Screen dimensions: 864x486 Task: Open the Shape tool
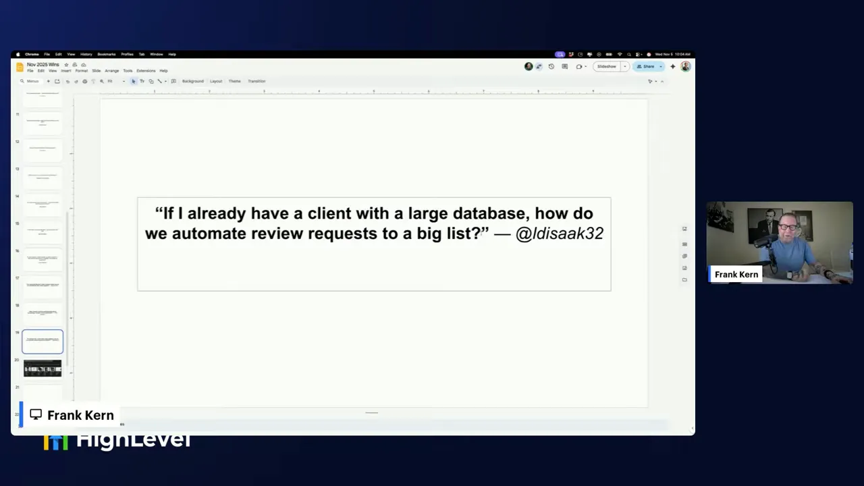click(x=151, y=81)
